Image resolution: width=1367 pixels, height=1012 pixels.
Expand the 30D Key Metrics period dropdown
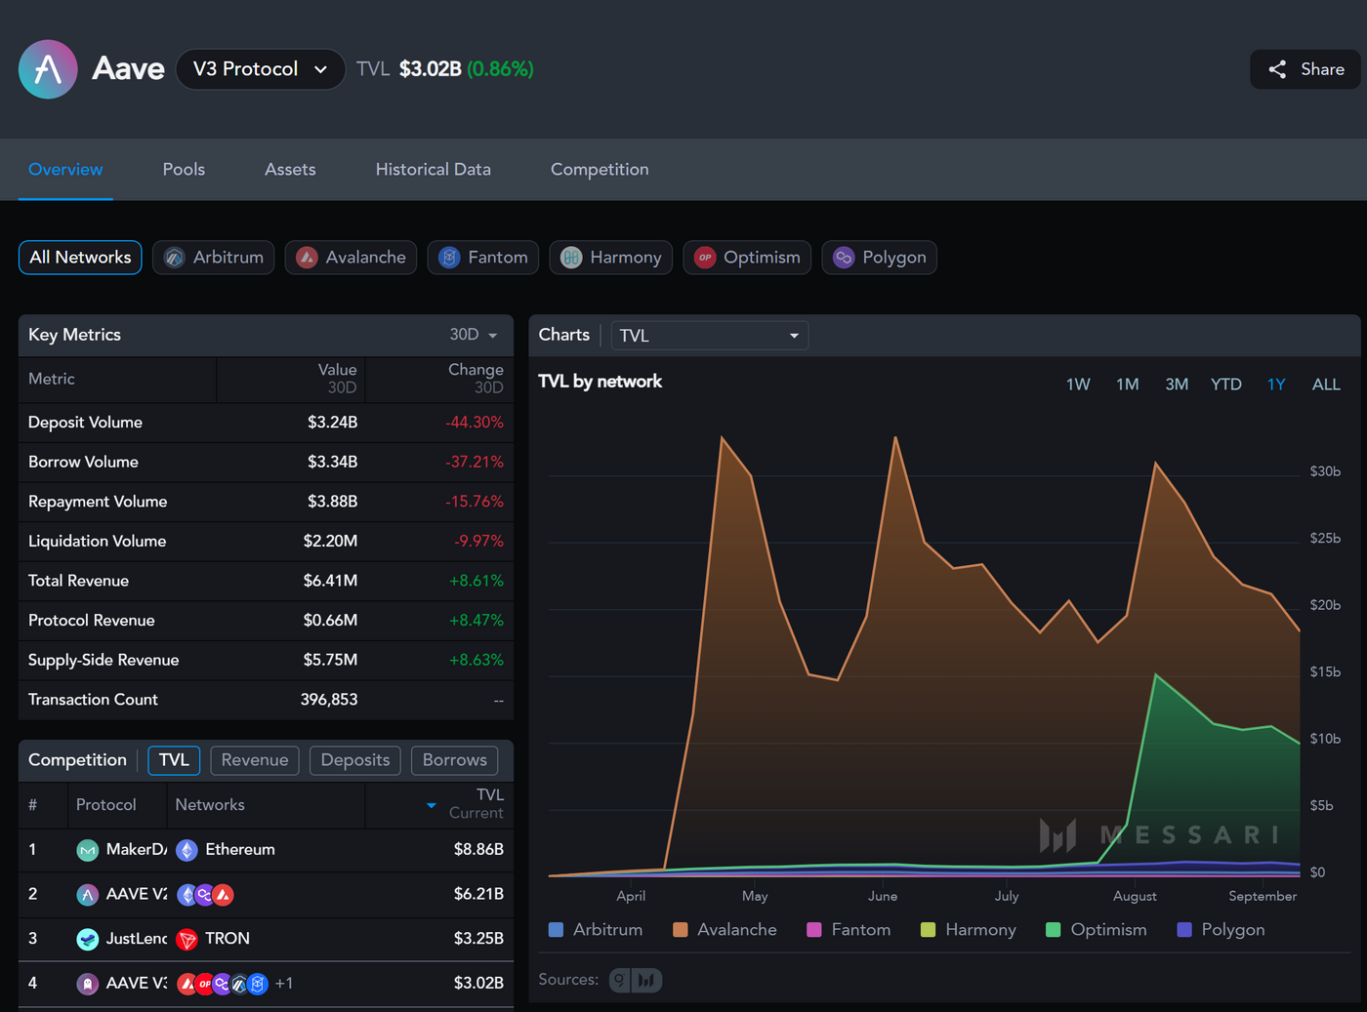473,334
